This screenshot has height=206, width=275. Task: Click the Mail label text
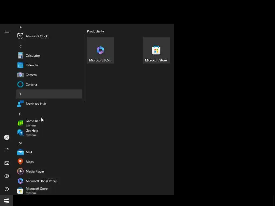[x=29, y=152]
